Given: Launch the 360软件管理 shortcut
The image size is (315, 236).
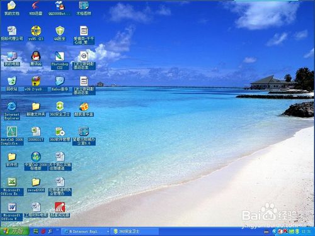Looking at the screenshot, I should click(x=60, y=134).
